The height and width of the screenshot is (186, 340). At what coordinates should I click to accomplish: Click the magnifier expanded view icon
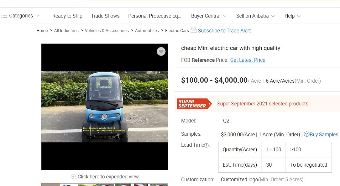pos(73,177)
